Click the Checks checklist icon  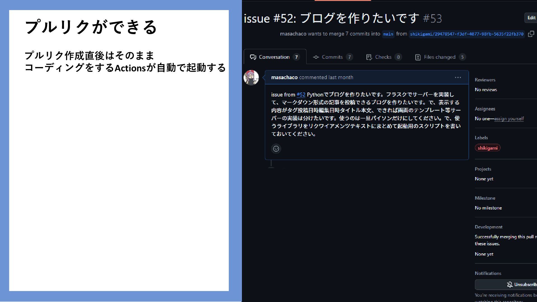[369, 57]
